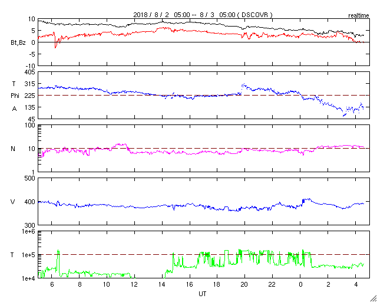Viewport: 377px width, 302px height.
Task: Click the "16" hour label on time axis
Action: [190, 284]
